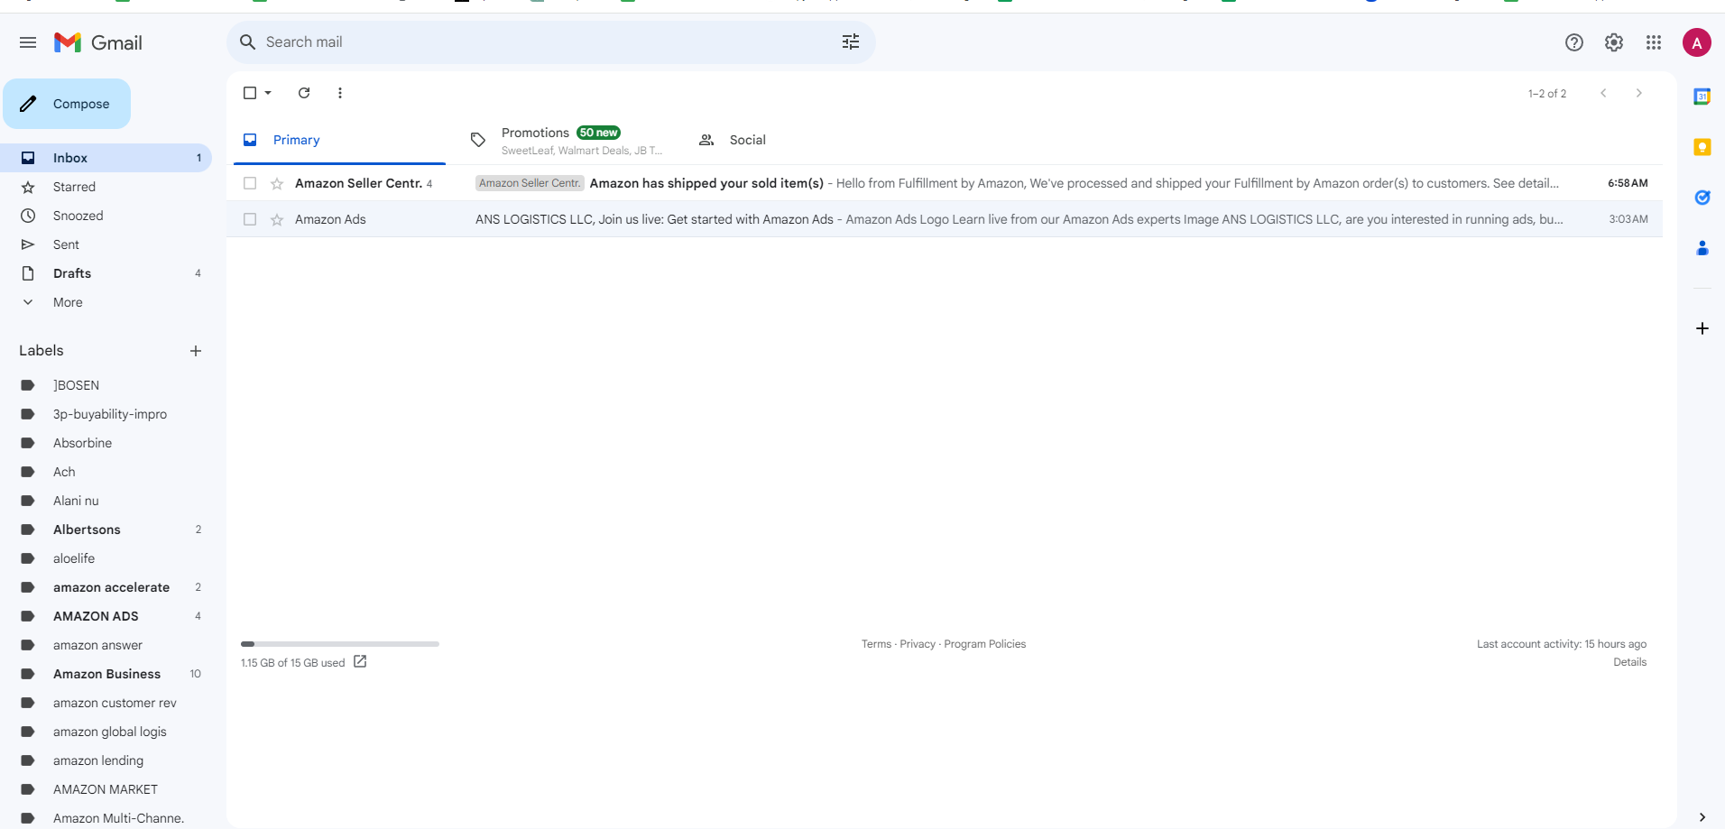1725x829 pixels.
Task: Compose a new email
Action: tap(67, 104)
